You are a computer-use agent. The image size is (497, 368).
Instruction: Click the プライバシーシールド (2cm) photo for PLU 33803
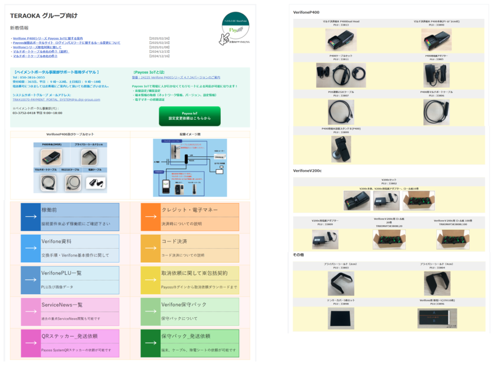(341, 283)
